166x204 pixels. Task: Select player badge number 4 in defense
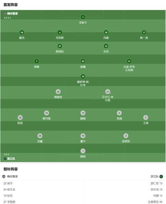click(x=60, y=33)
